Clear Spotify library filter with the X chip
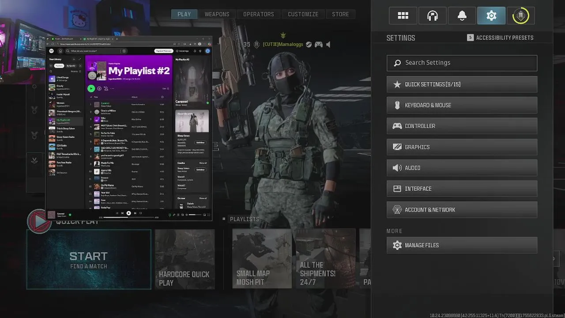 [51, 66]
